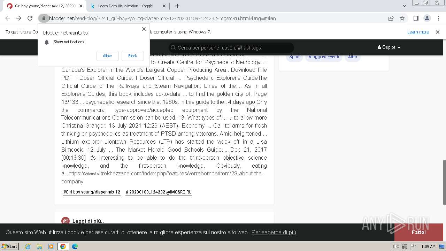This screenshot has width=446, height=251.
Task: Select the Viaggi ed Eventi tag
Action: coord(324,57)
